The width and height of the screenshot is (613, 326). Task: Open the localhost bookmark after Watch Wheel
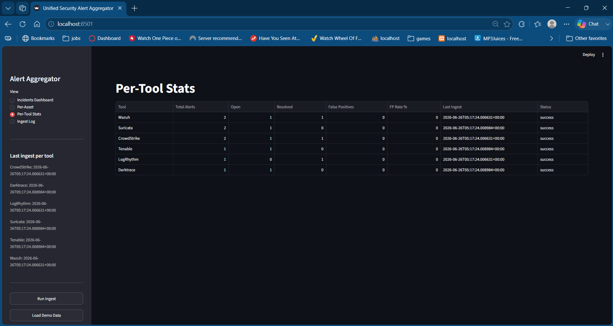click(x=386, y=38)
